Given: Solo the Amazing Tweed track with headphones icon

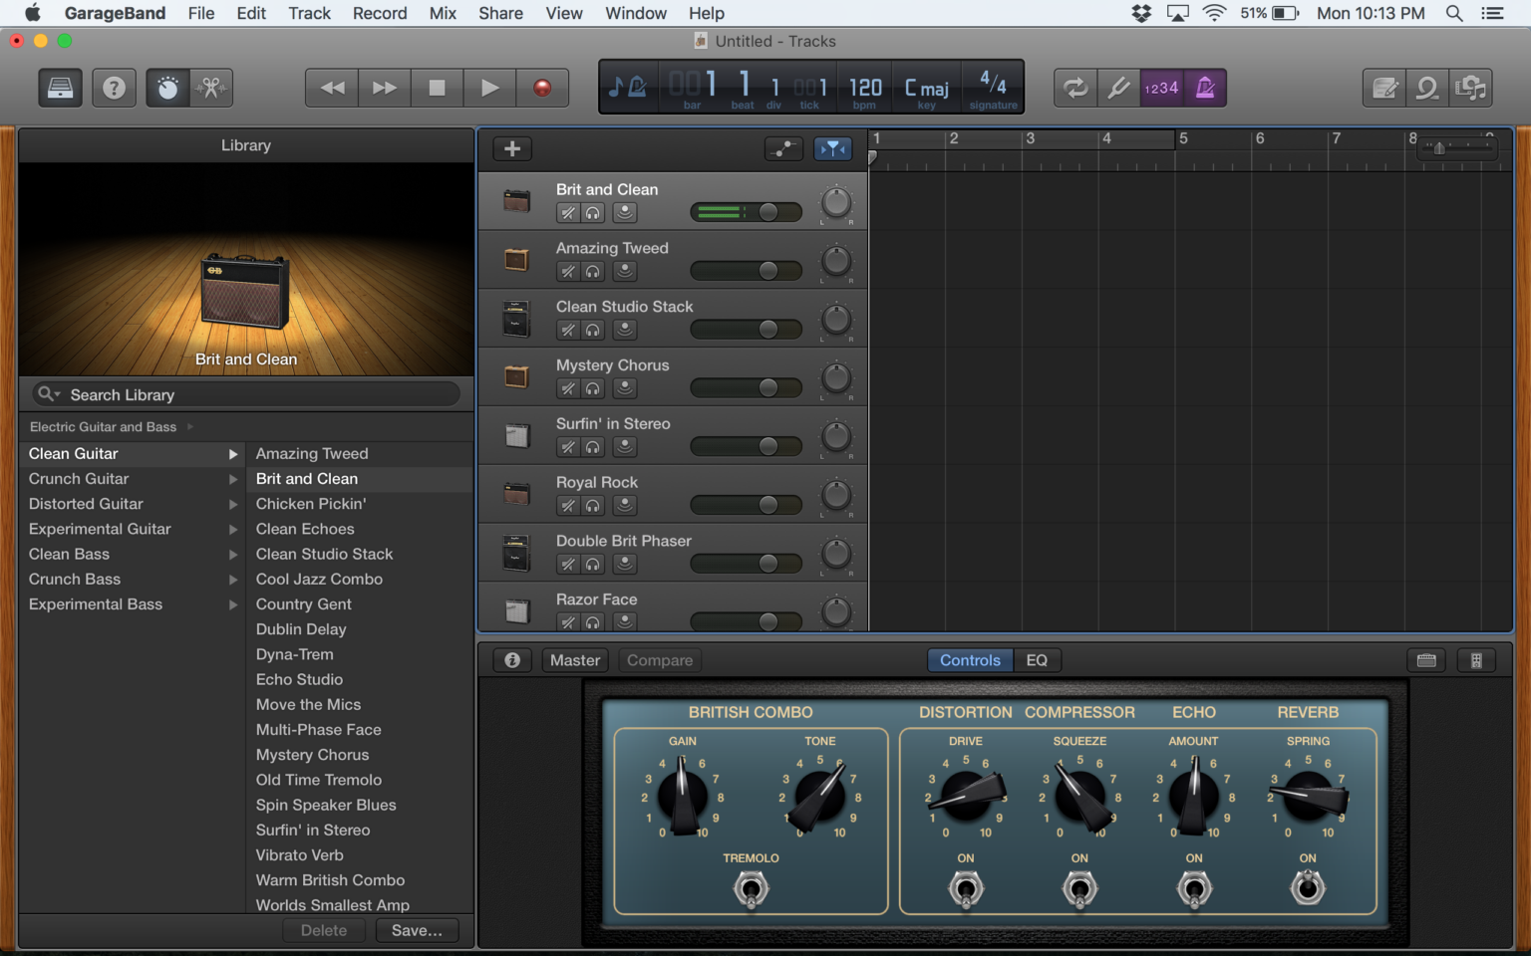Looking at the screenshot, I should [x=593, y=271].
